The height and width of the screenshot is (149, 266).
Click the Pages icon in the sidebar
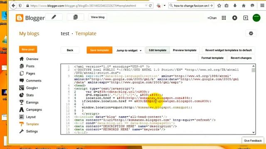pos(22,73)
